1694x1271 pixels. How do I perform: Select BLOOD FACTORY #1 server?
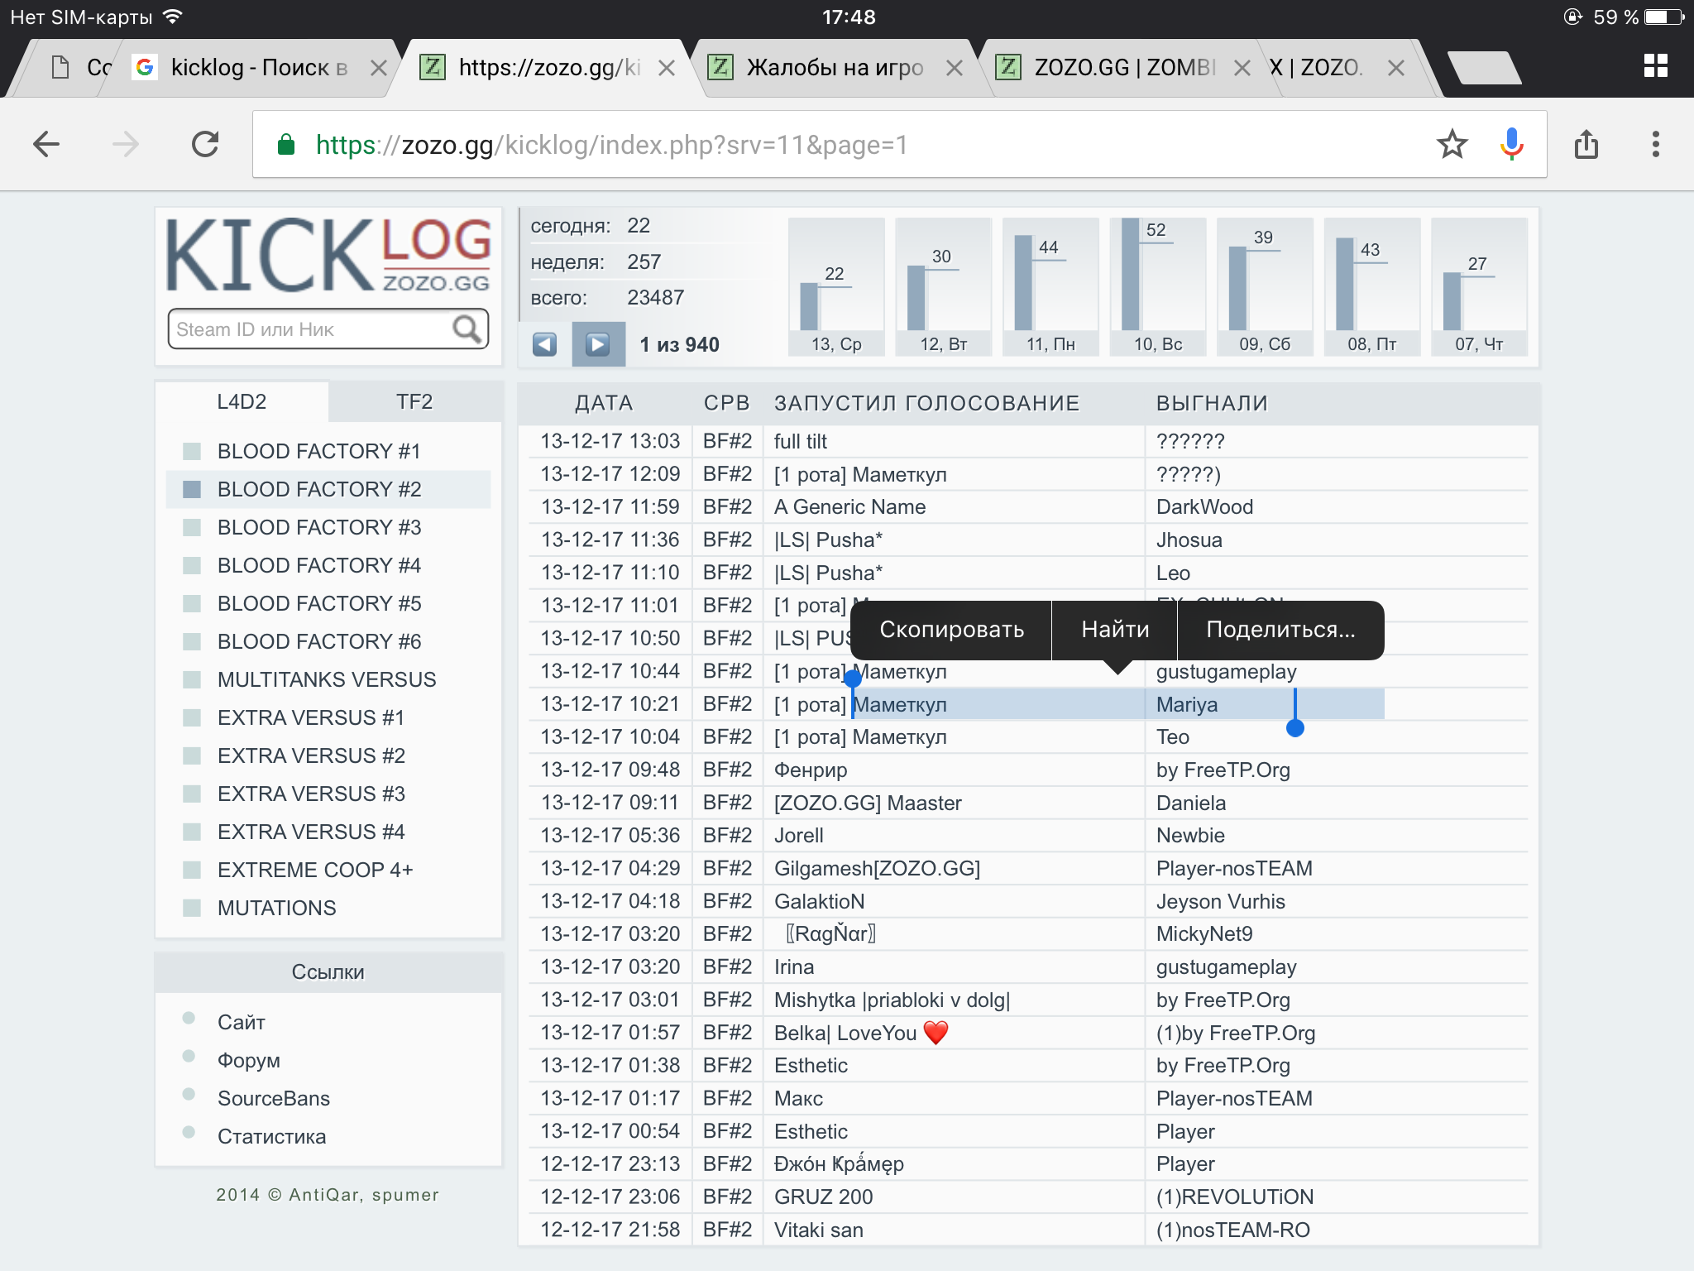click(x=318, y=451)
